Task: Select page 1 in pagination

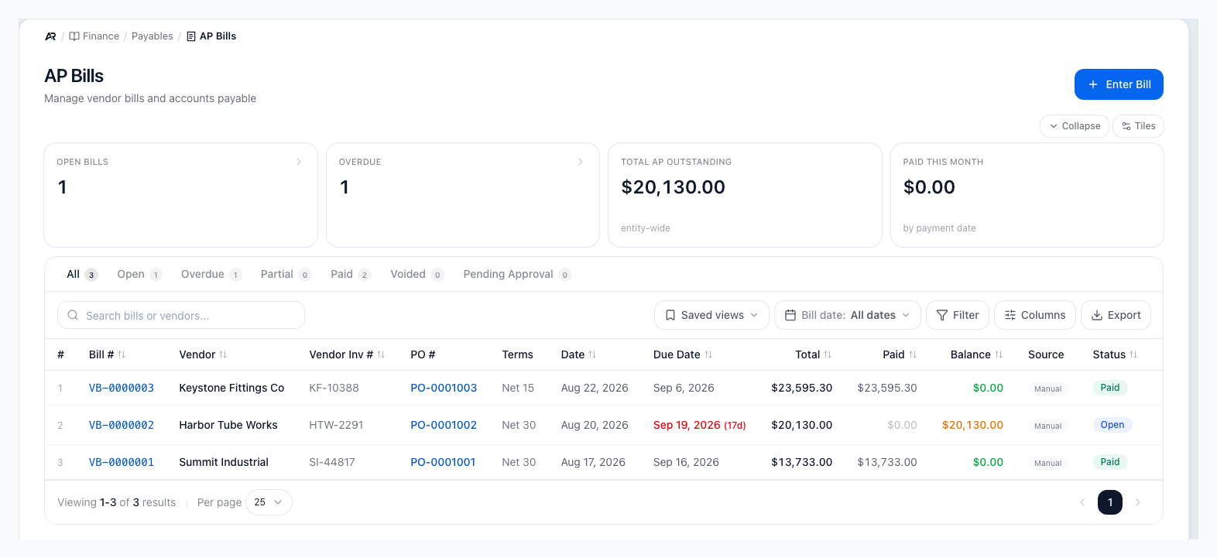Action: 1110,502
